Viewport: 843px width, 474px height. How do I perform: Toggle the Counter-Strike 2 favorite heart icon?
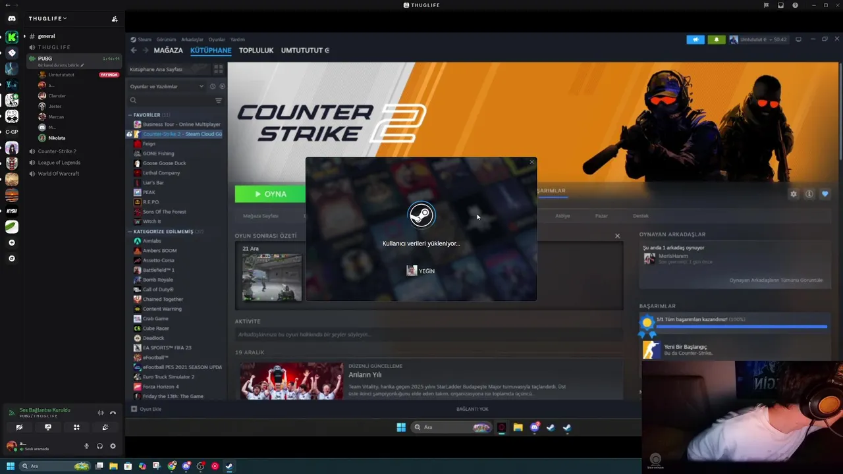pyautogui.click(x=825, y=194)
